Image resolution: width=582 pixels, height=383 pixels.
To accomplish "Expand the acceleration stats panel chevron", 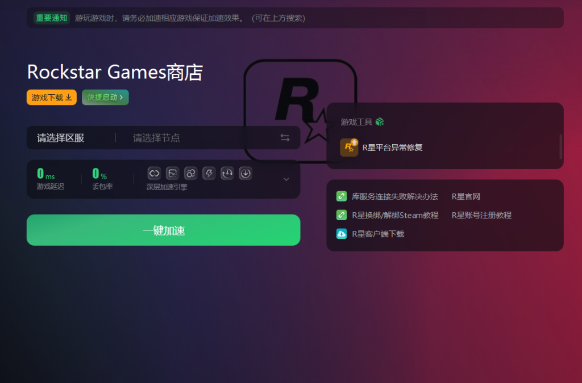I will click(286, 179).
